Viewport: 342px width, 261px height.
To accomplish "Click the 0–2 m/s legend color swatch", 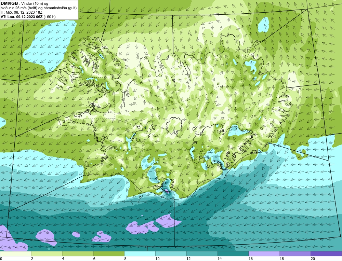I will tap(15, 254).
